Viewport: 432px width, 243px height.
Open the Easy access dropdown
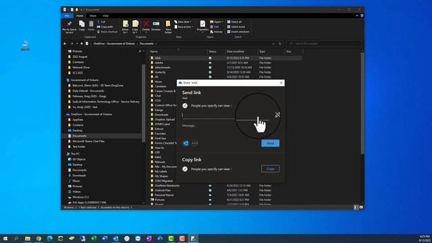click(x=184, y=27)
